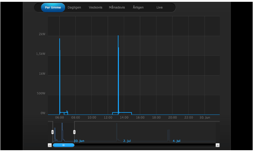Click the right range selector handle
The image size is (253, 152).
tap(74, 132)
